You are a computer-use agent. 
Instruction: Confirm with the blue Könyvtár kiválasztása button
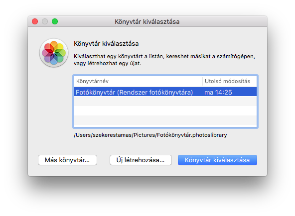217,160
